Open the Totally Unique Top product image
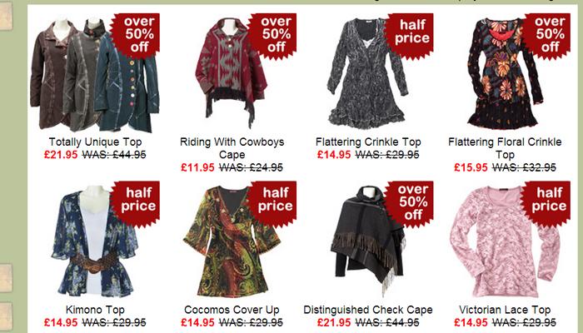This screenshot has width=583, height=333. point(95,73)
